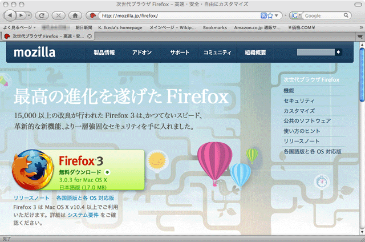
Task: Open the リリースノート link below the download
Action: click(31, 198)
